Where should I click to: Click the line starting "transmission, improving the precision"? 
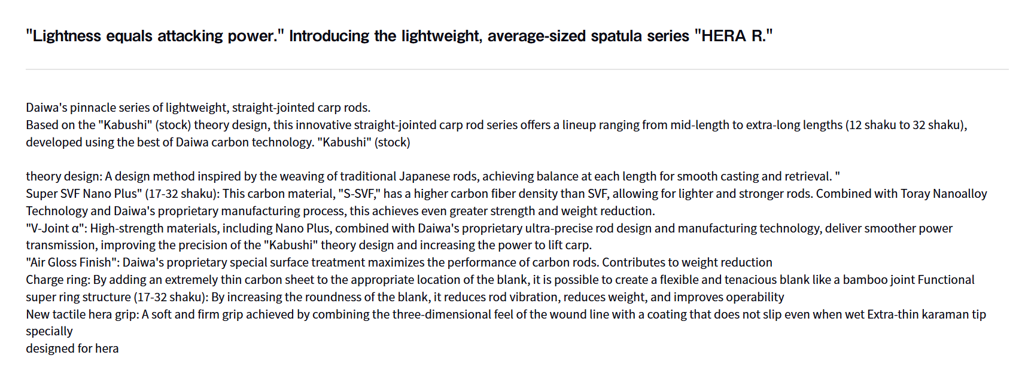(239, 245)
